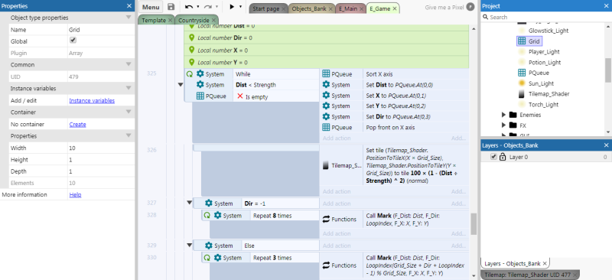612x280 pixels.
Task: Select PQueue array in Project tree
Action: point(539,73)
